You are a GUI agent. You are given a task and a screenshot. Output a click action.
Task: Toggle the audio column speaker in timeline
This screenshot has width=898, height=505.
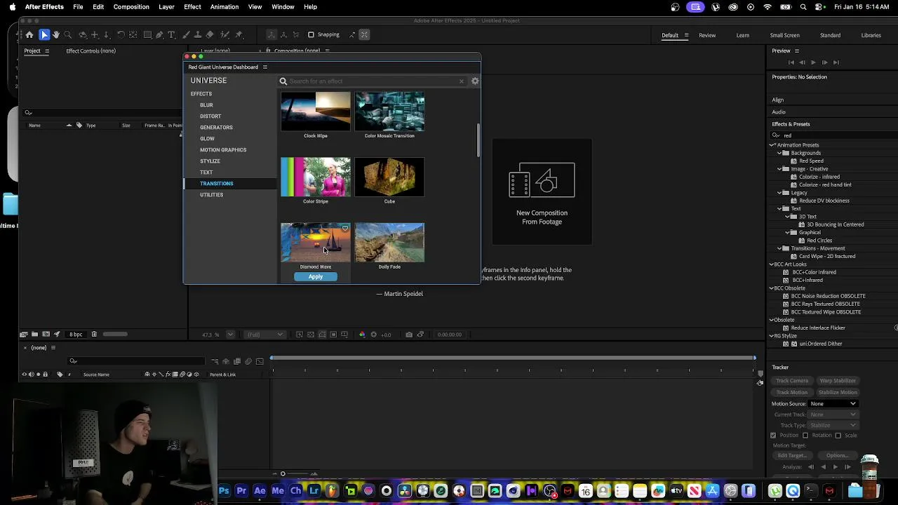point(31,375)
